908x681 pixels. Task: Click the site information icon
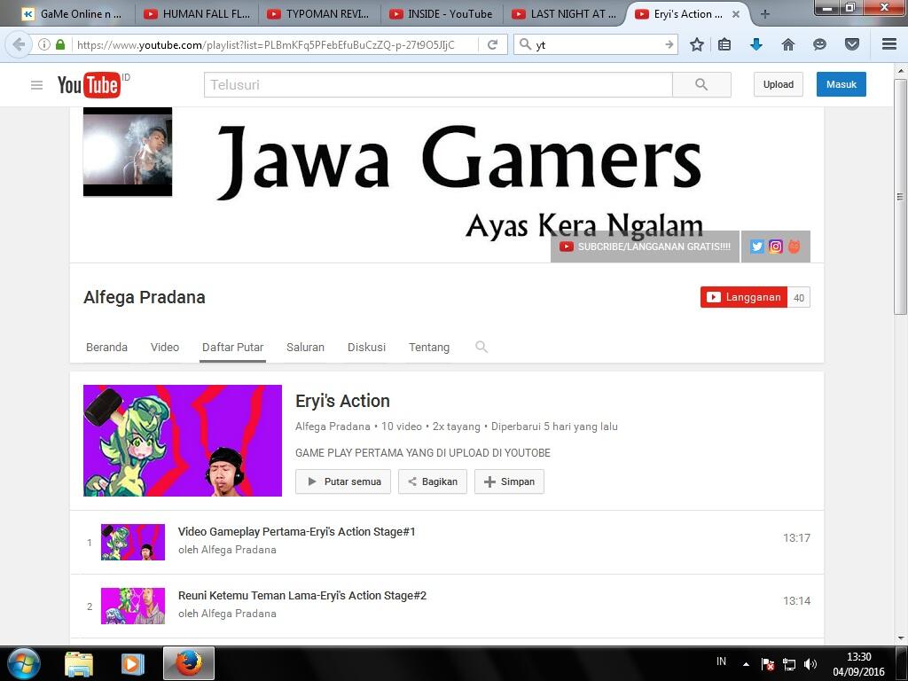tap(44, 44)
